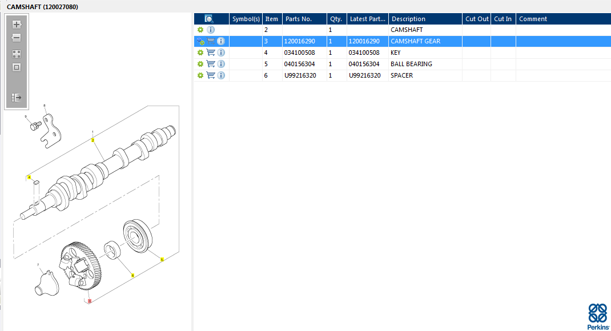The image size is (611, 331).
Task: Open info for CAMSHAFT GEAR row
Action: [x=221, y=41]
